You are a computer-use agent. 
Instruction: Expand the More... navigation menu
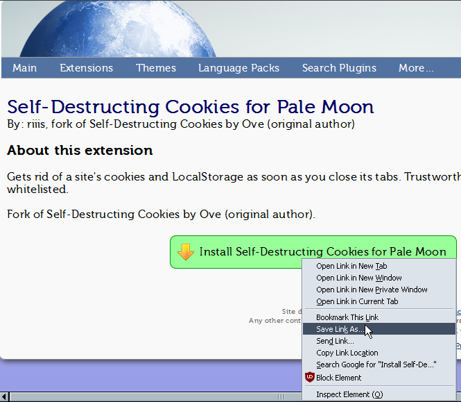416,68
